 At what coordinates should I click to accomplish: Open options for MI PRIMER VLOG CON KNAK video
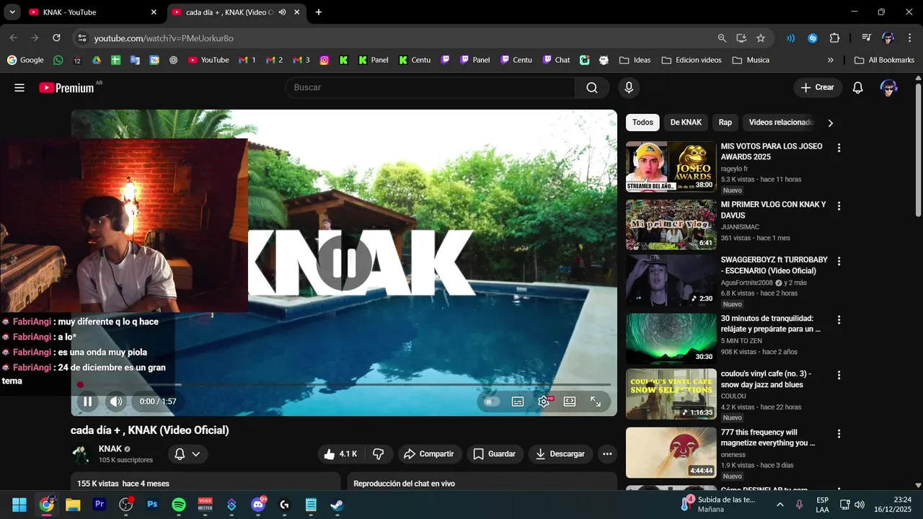tap(839, 206)
